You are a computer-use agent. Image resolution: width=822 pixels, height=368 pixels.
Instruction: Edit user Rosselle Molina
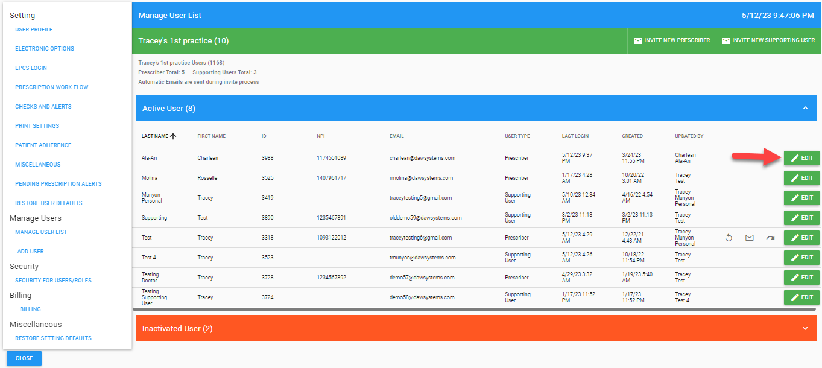point(801,178)
